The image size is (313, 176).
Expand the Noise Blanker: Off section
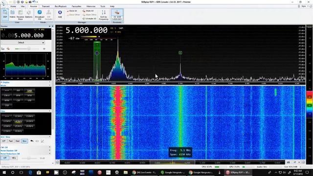(50, 151)
